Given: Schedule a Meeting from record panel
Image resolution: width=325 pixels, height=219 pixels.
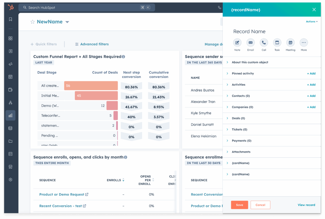Looking at the screenshot, I should coord(290,43).
